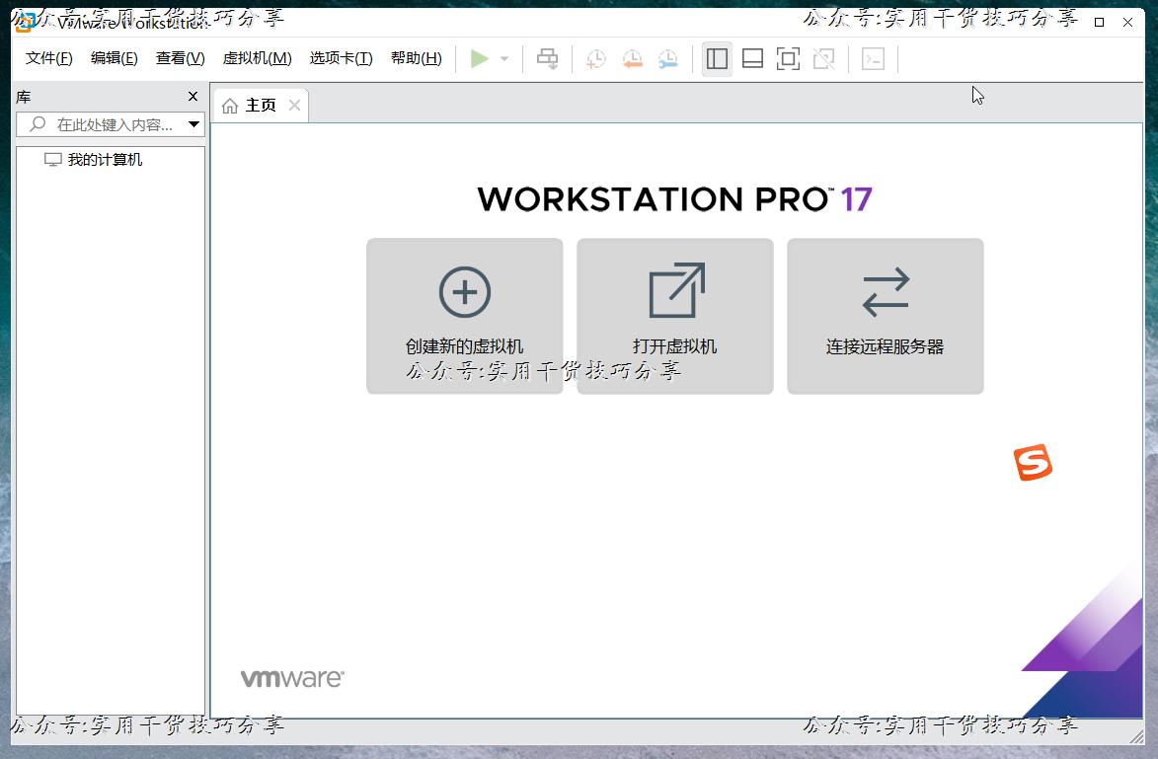
Task: Open the power button dropdown arrow
Action: (504, 58)
